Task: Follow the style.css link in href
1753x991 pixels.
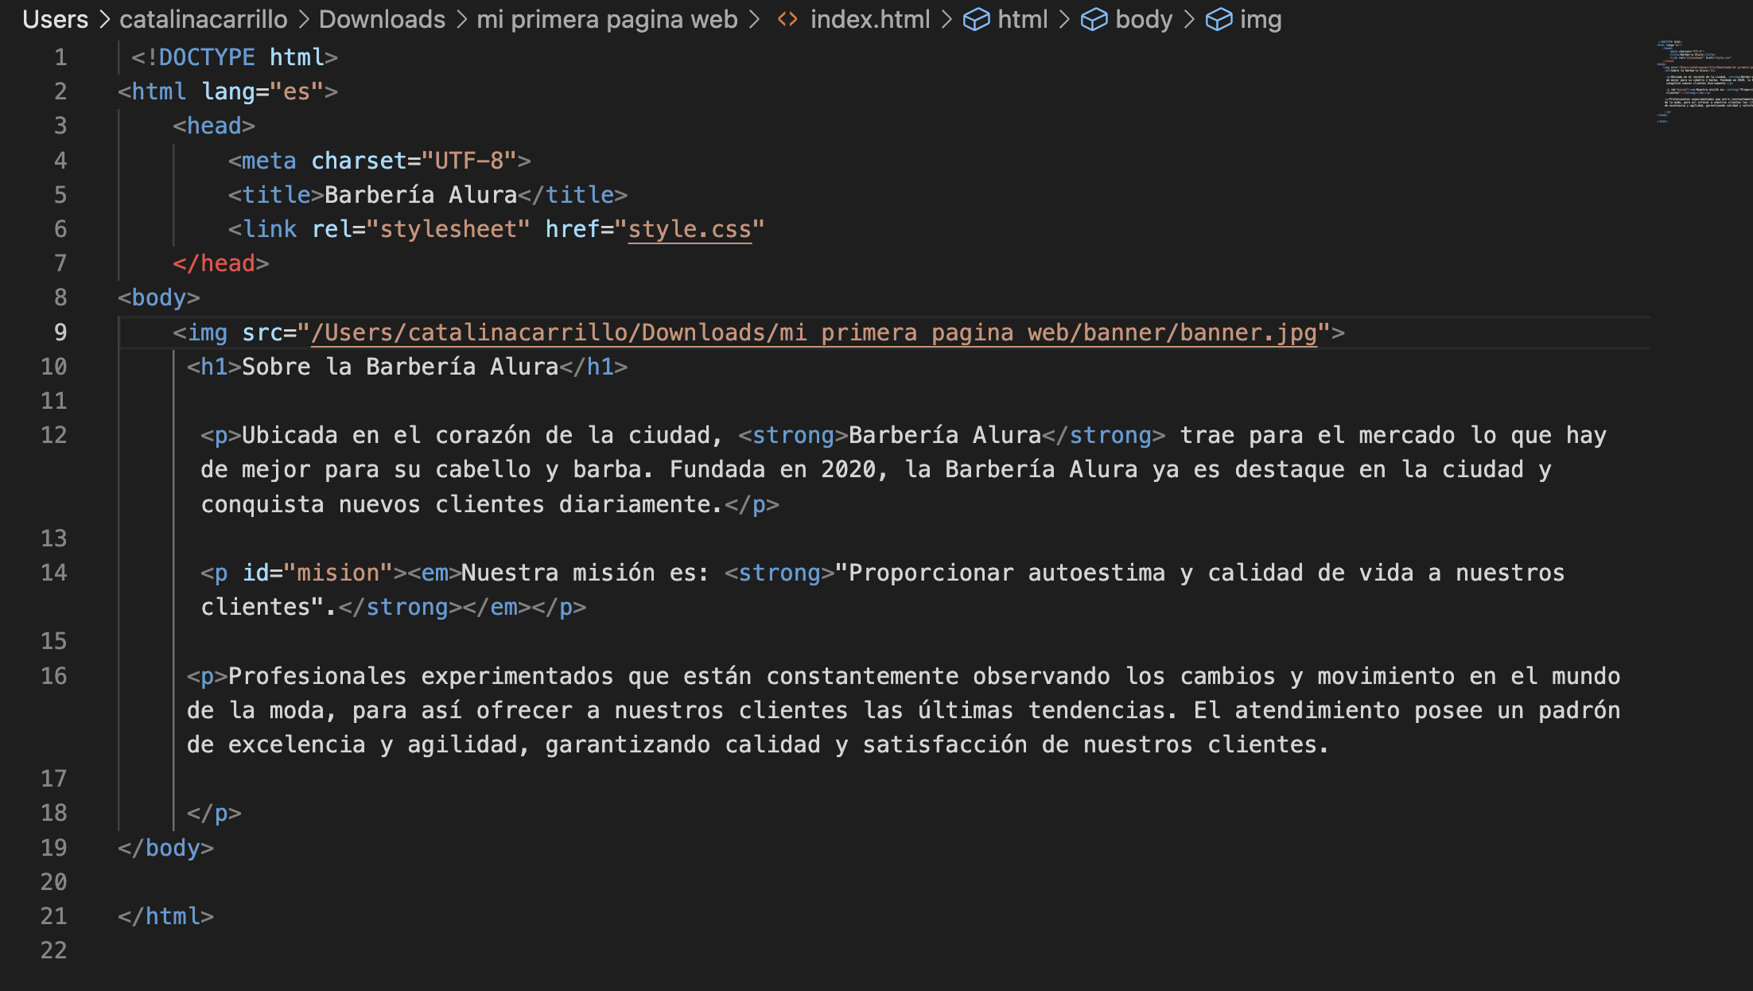Action: point(690,229)
